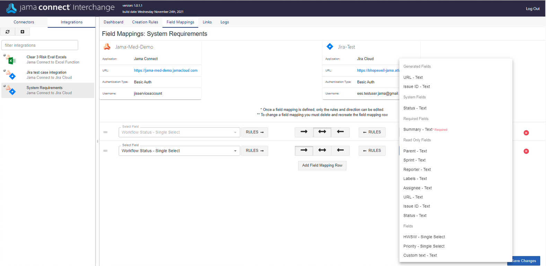Click the add new integration plus icon
Screen dimensions: 546x266
pos(23,32)
